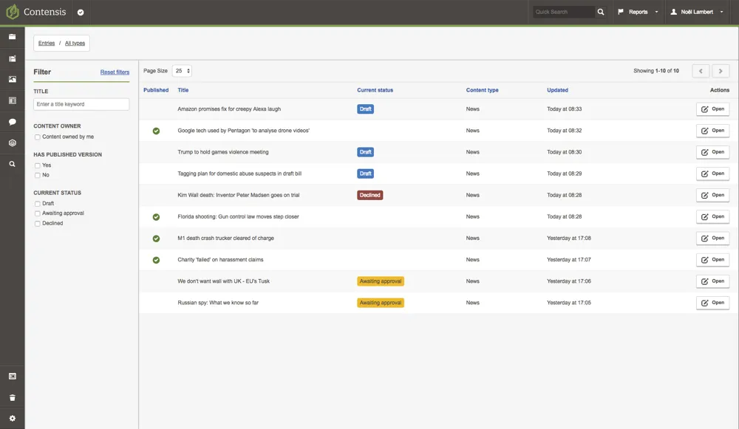Open the Kim Wall death entry
Image resolution: width=739 pixels, height=429 pixels.
[x=712, y=195]
